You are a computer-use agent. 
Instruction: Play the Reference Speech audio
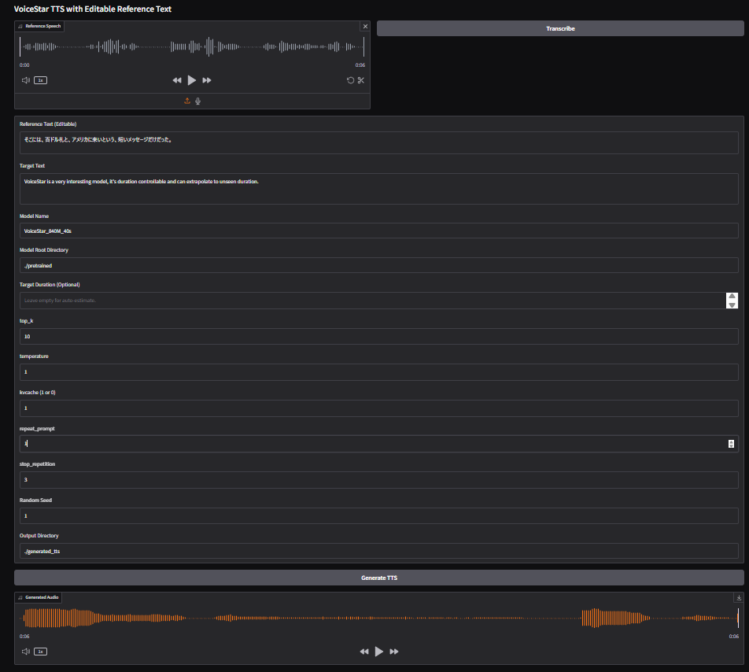coord(191,80)
